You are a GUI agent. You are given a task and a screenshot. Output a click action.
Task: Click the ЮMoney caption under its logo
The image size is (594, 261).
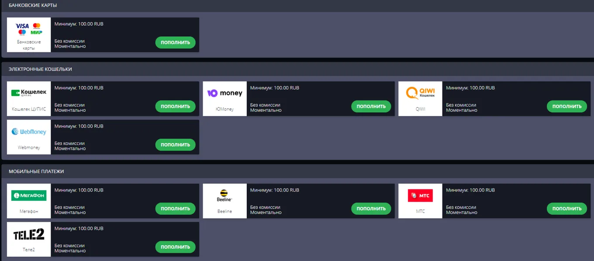pos(224,109)
